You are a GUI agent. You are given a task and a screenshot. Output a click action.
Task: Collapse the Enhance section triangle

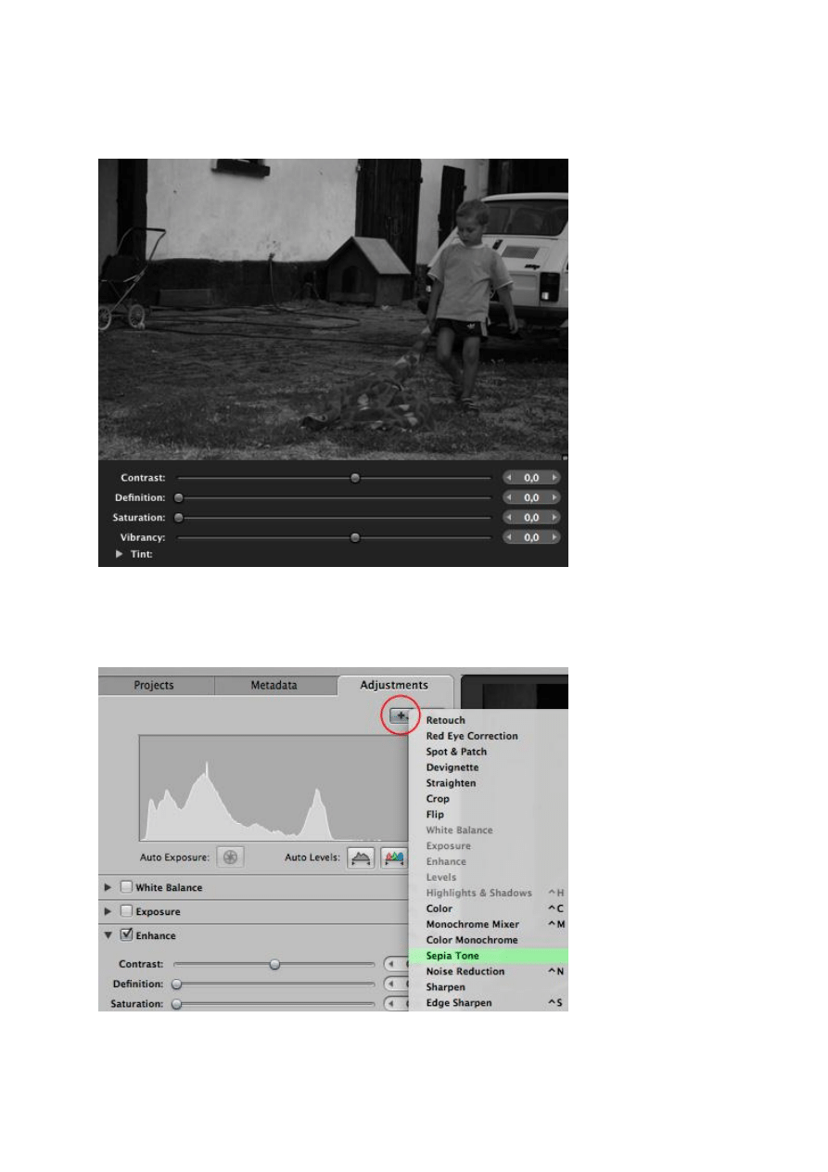tap(109, 935)
